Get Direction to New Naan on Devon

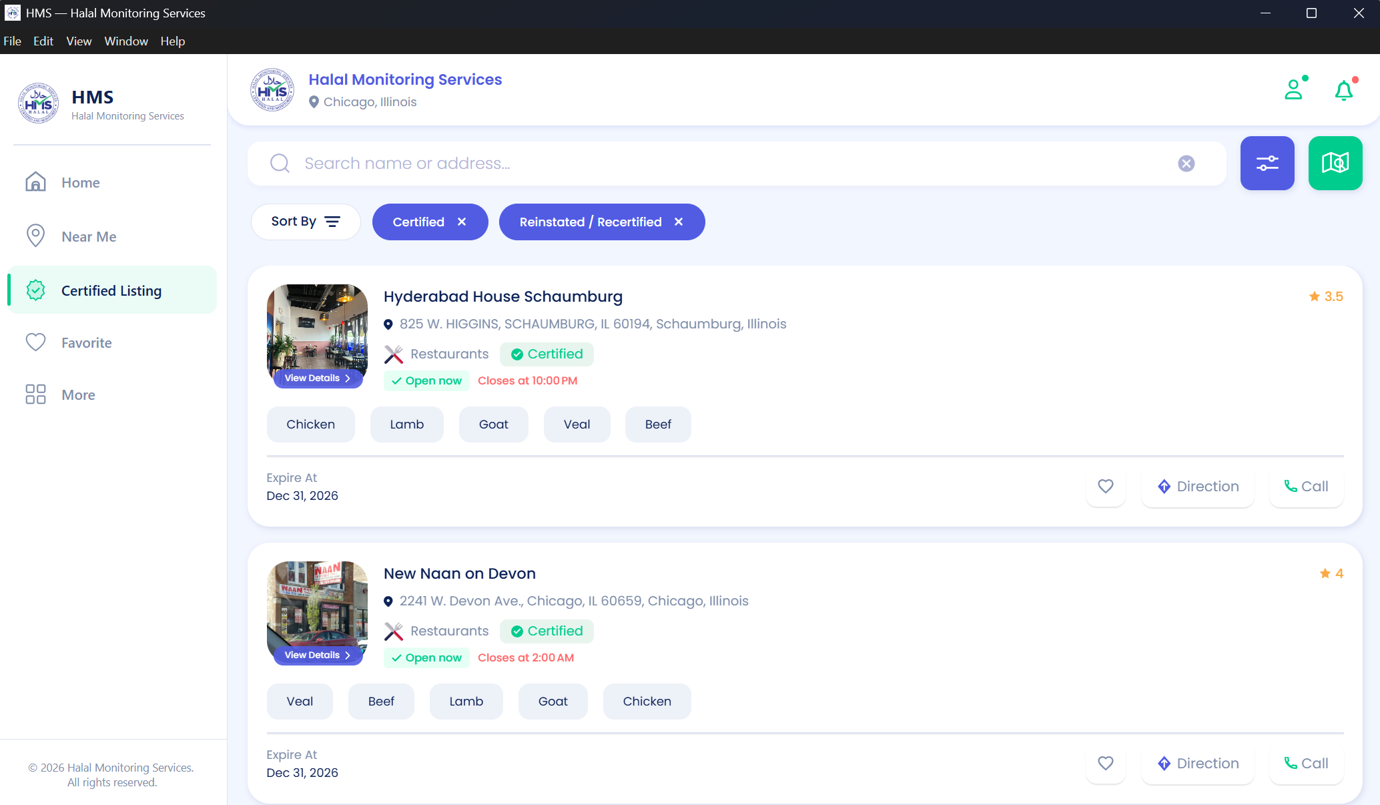[x=1198, y=764]
